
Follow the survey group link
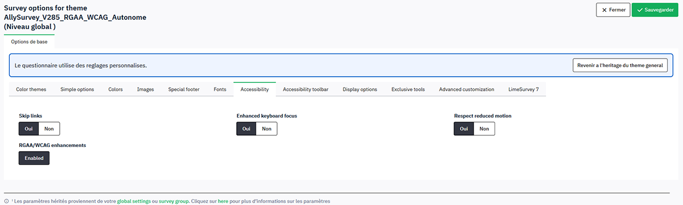[x=174, y=201]
